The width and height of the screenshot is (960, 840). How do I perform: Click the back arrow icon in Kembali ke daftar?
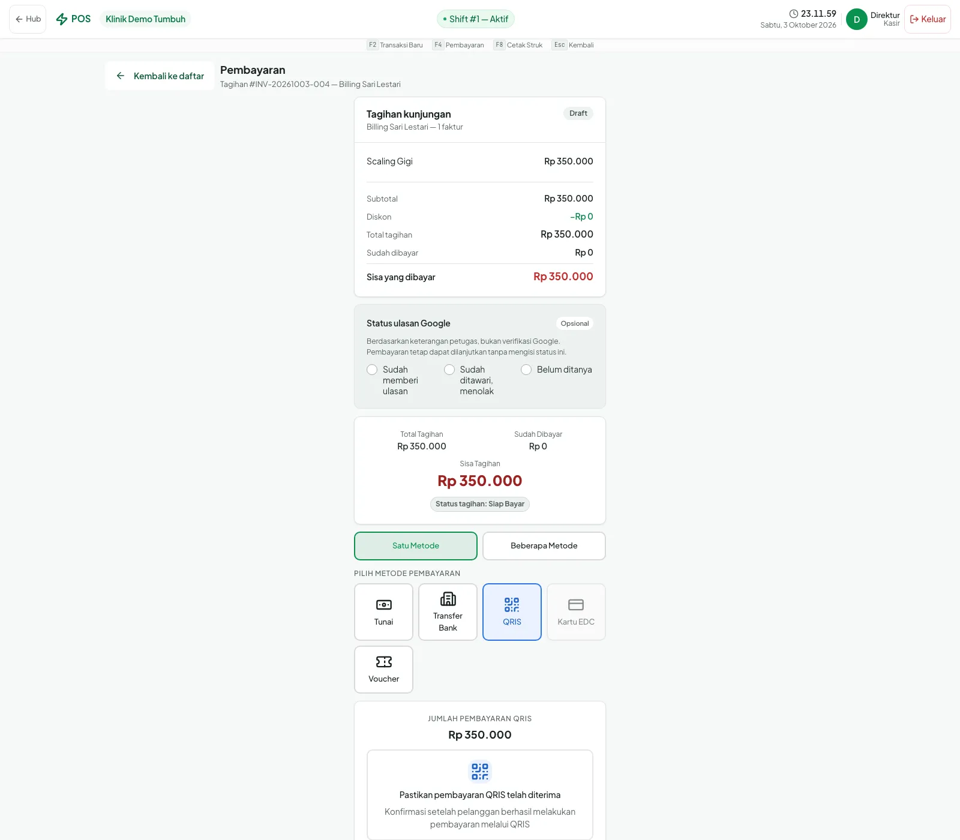pos(121,76)
